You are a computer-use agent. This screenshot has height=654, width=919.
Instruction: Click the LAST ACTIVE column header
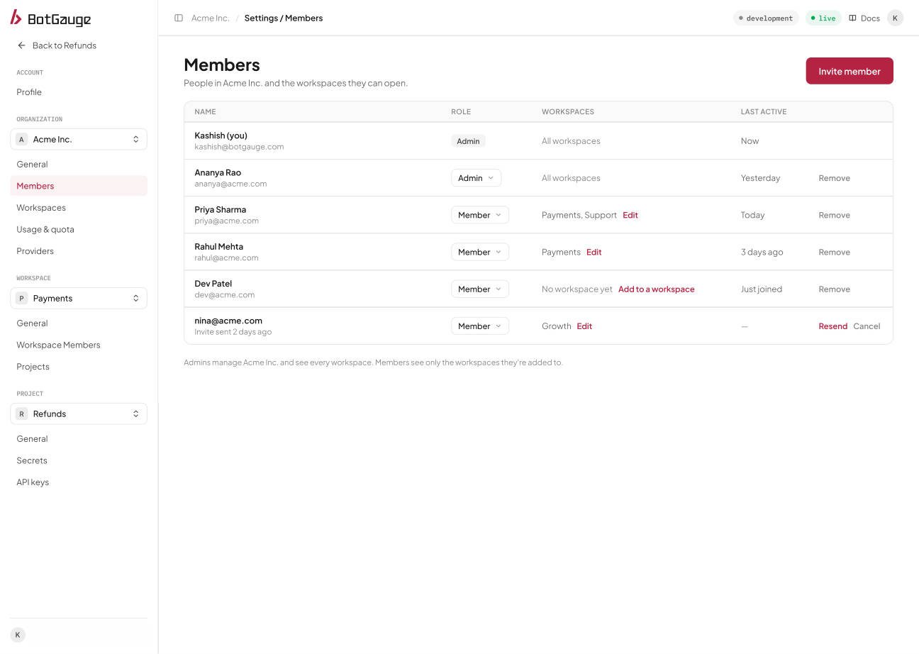click(764, 111)
